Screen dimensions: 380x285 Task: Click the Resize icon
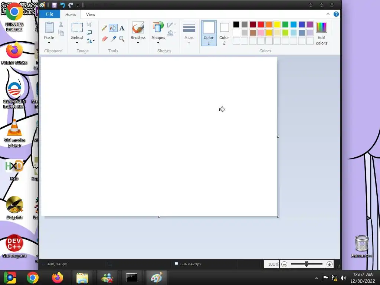coord(89,33)
